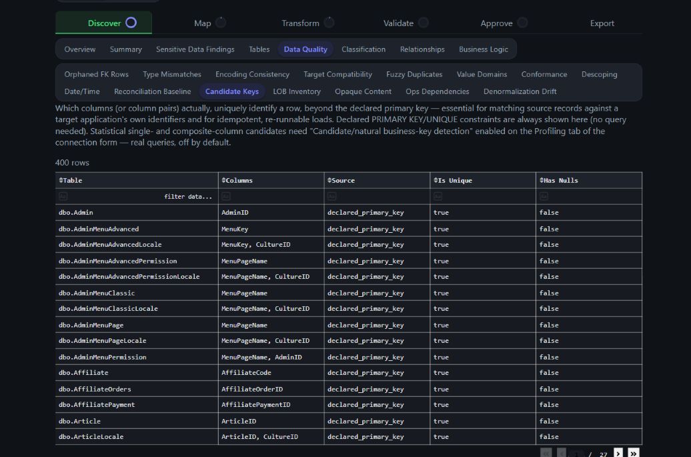The height and width of the screenshot is (457, 691).
Task: Go to next page of results
Action: [618, 453]
